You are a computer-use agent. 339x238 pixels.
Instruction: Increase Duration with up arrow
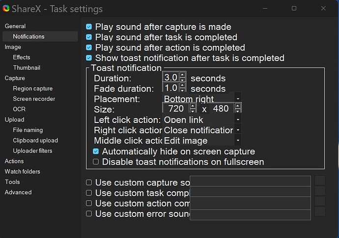click(x=182, y=75)
